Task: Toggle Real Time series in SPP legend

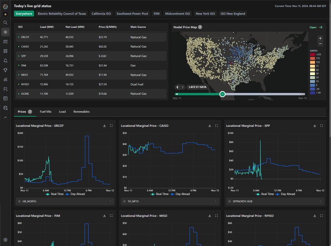Action: click(265, 194)
